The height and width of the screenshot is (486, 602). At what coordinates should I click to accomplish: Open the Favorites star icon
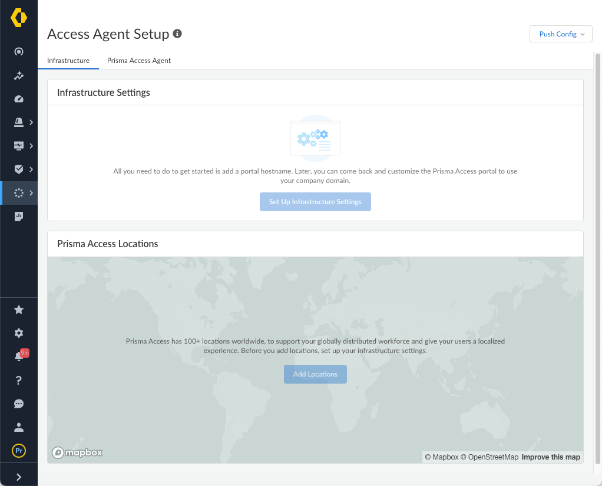click(x=18, y=309)
